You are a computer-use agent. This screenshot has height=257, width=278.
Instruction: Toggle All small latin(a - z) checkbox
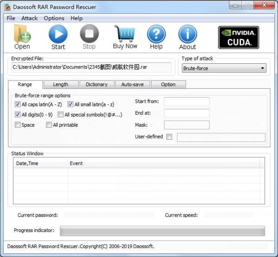tap(70, 104)
